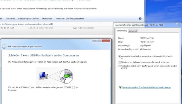Open Adaptereigenschaften from the toolbar
The height and width of the screenshot is (104, 182).
28,18
